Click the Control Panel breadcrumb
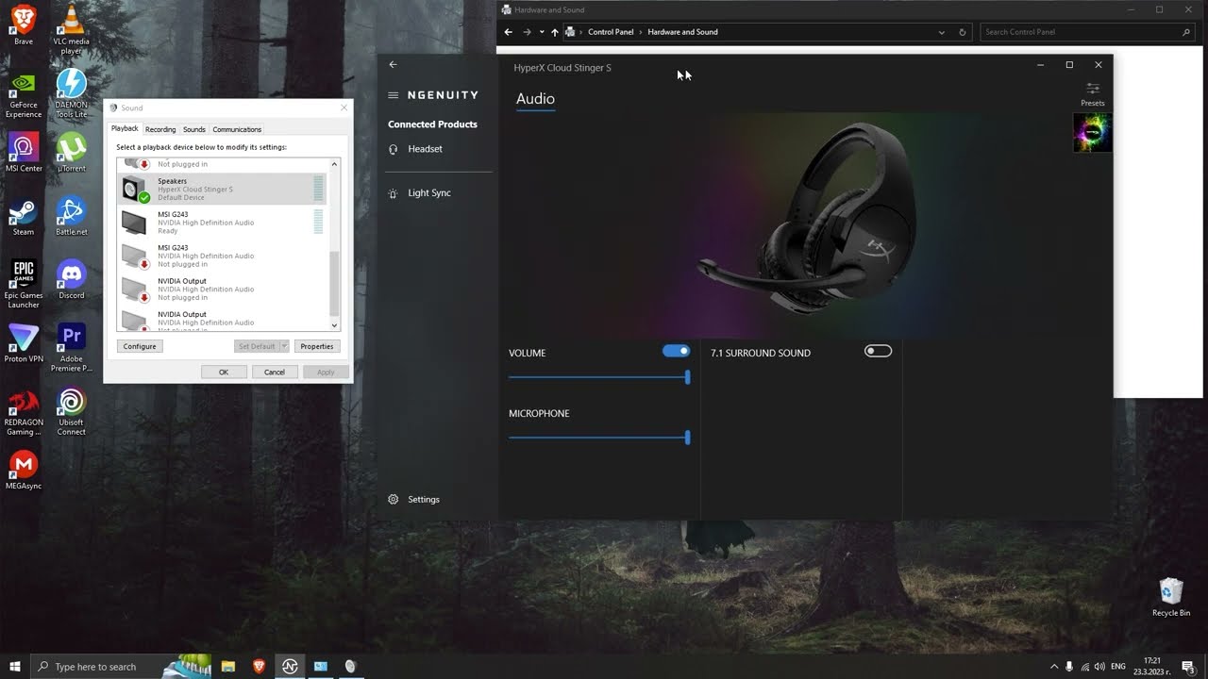This screenshot has height=679, width=1208. pyautogui.click(x=611, y=32)
